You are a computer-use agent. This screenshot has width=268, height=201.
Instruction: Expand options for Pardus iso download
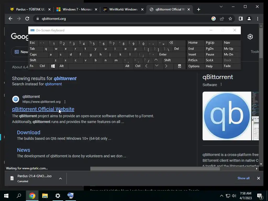point(60,178)
